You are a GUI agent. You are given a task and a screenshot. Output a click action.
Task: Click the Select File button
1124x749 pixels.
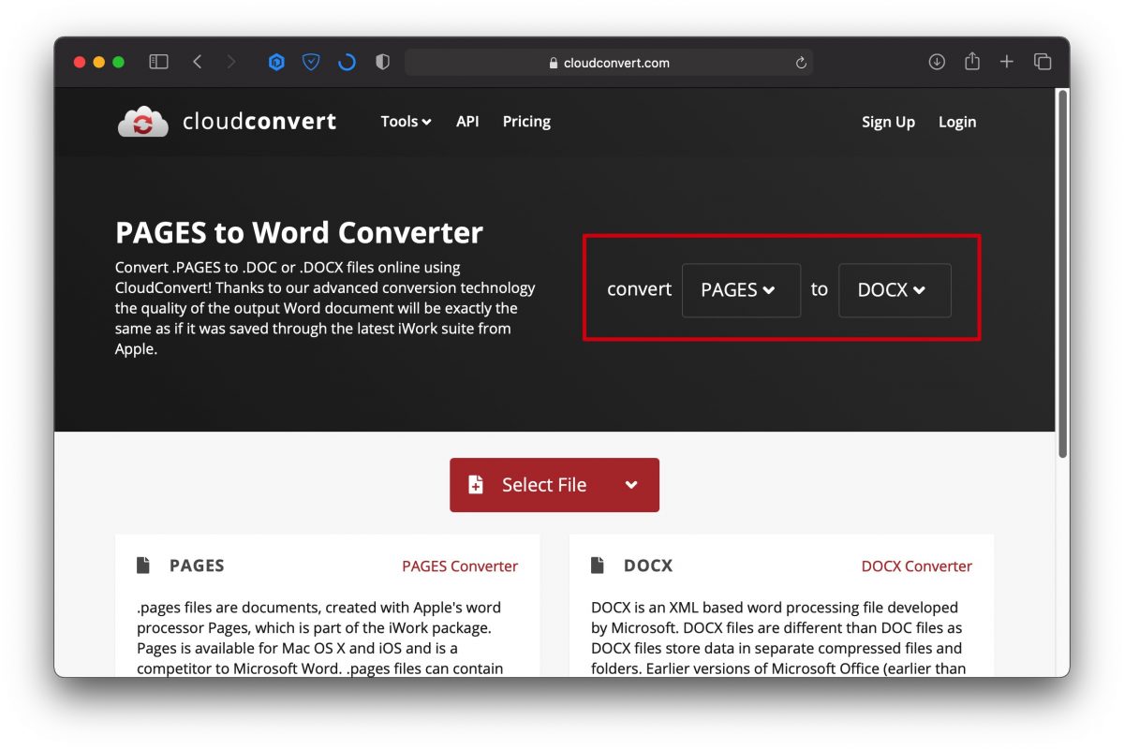(x=555, y=485)
